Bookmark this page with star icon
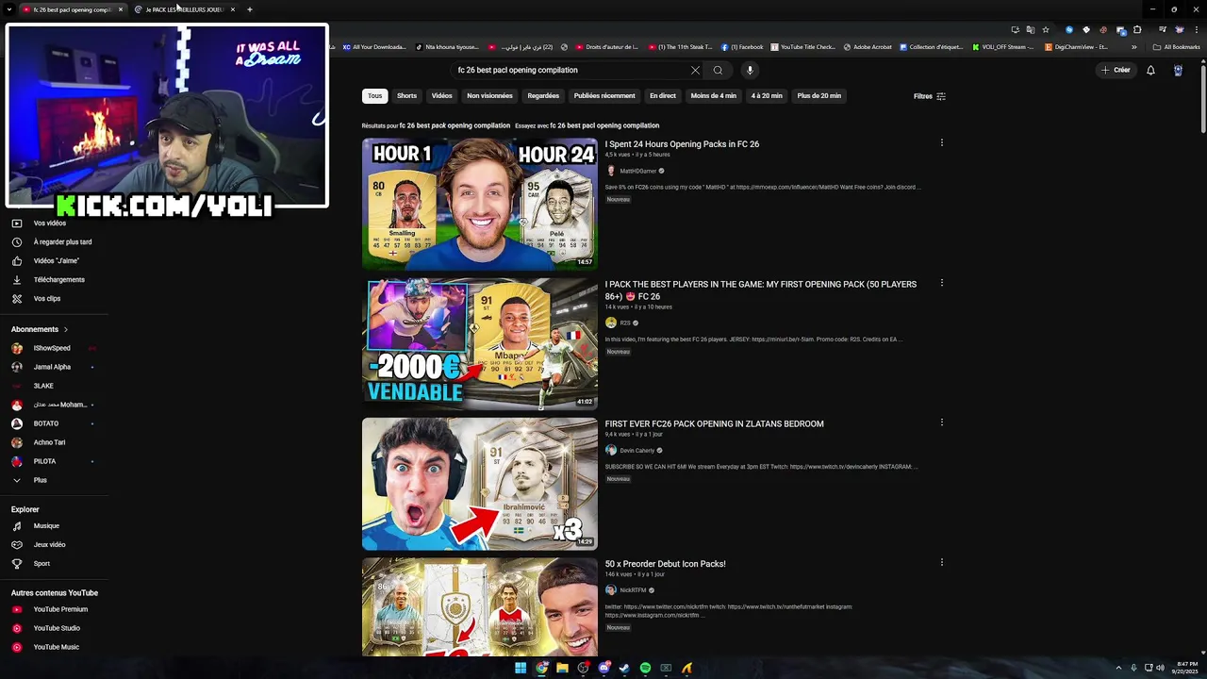 pos(1046,29)
